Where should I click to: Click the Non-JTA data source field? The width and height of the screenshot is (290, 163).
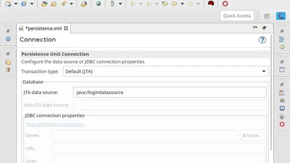coord(169,105)
